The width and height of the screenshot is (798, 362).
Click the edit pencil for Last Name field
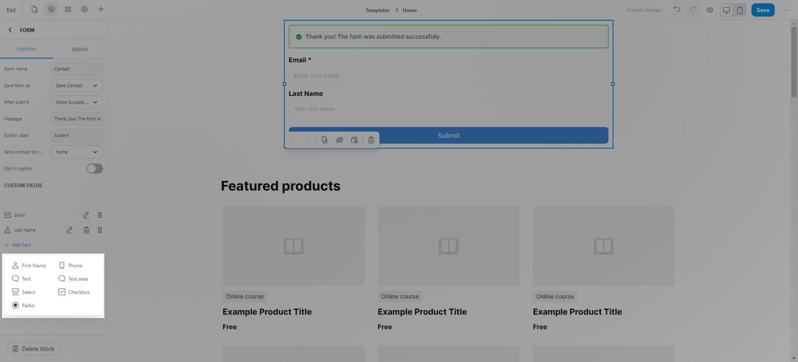70,230
